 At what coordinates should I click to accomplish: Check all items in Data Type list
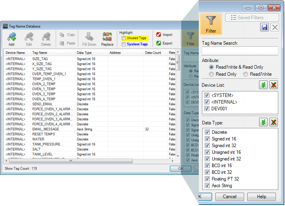[263, 122]
